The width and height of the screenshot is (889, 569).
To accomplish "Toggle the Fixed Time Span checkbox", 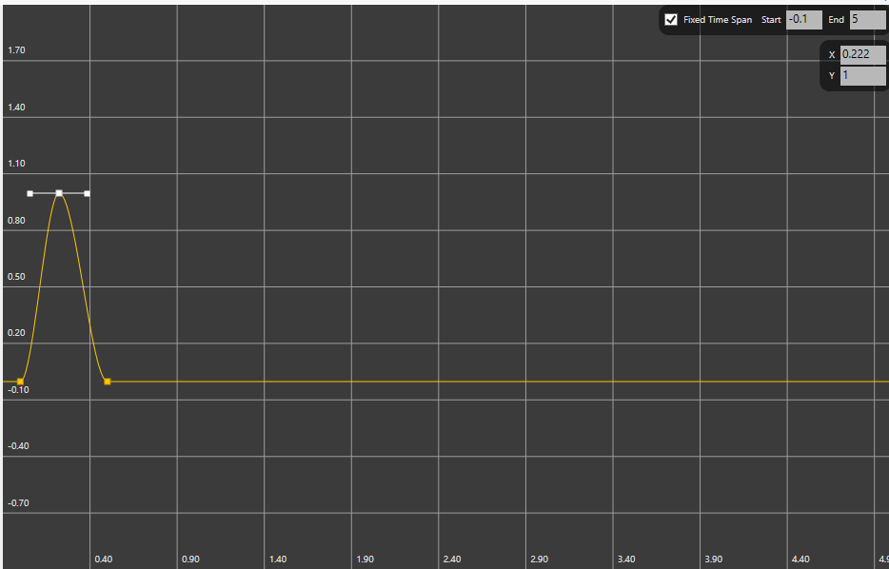I will [671, 20].
